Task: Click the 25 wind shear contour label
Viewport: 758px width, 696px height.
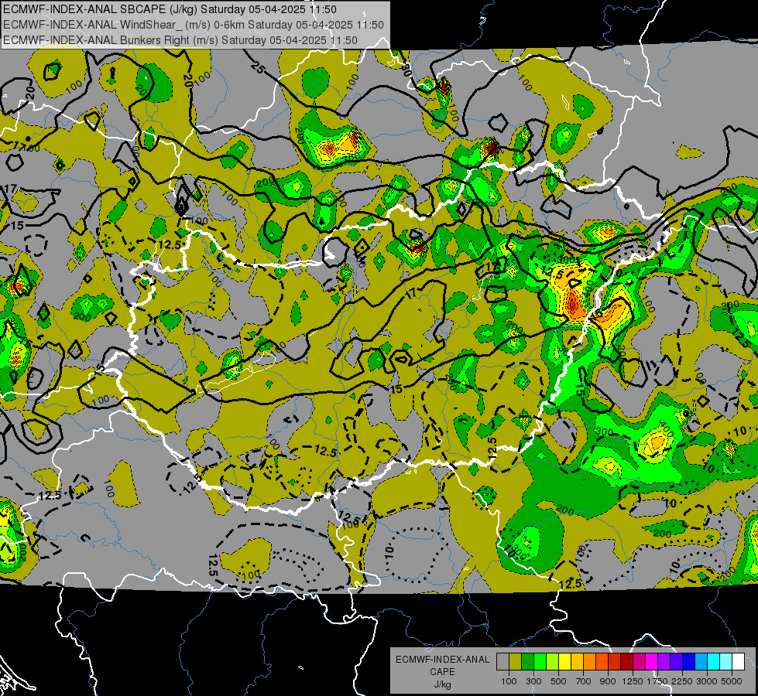Action: pyautogui.click(x=258, y=68)
